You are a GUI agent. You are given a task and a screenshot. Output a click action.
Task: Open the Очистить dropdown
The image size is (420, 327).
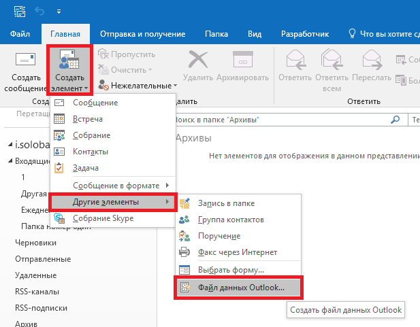coord(125,70)
